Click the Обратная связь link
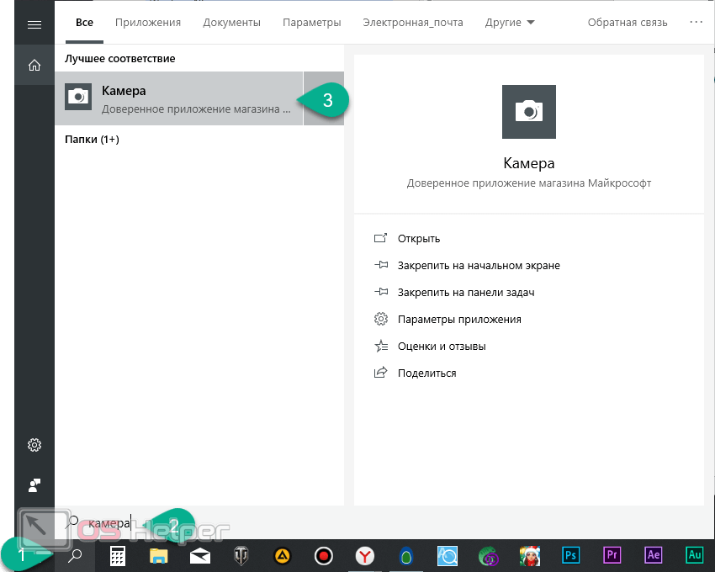The height and width of the screenshot is (572, 715). pyautogui.click(x=628, y=23)
